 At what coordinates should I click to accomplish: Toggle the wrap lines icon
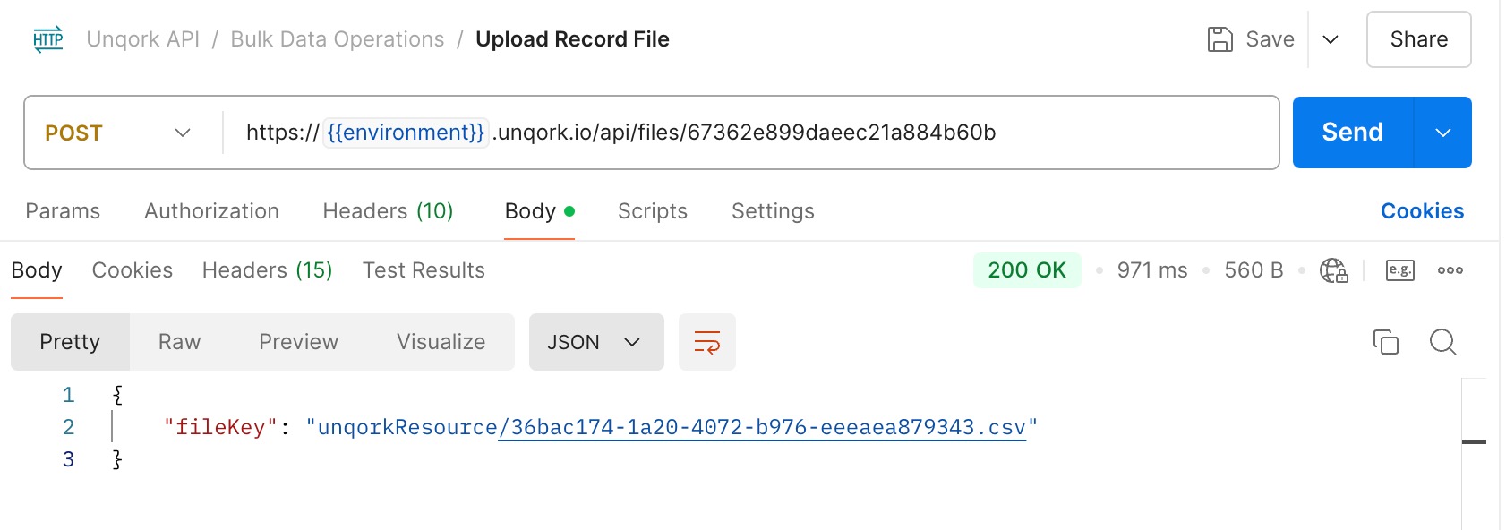[x=707, y=342]
